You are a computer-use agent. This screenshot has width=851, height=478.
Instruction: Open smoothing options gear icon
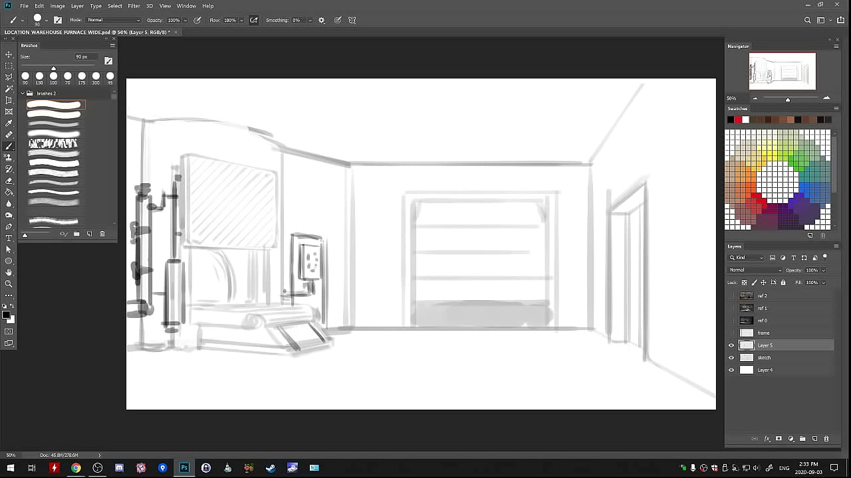click(322, 21)
